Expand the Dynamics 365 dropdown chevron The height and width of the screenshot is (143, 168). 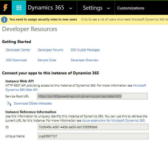71,8
